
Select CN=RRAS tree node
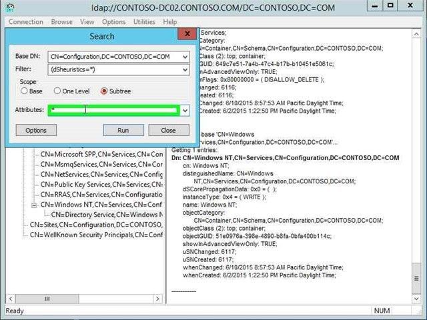click(x=101, y=195)
